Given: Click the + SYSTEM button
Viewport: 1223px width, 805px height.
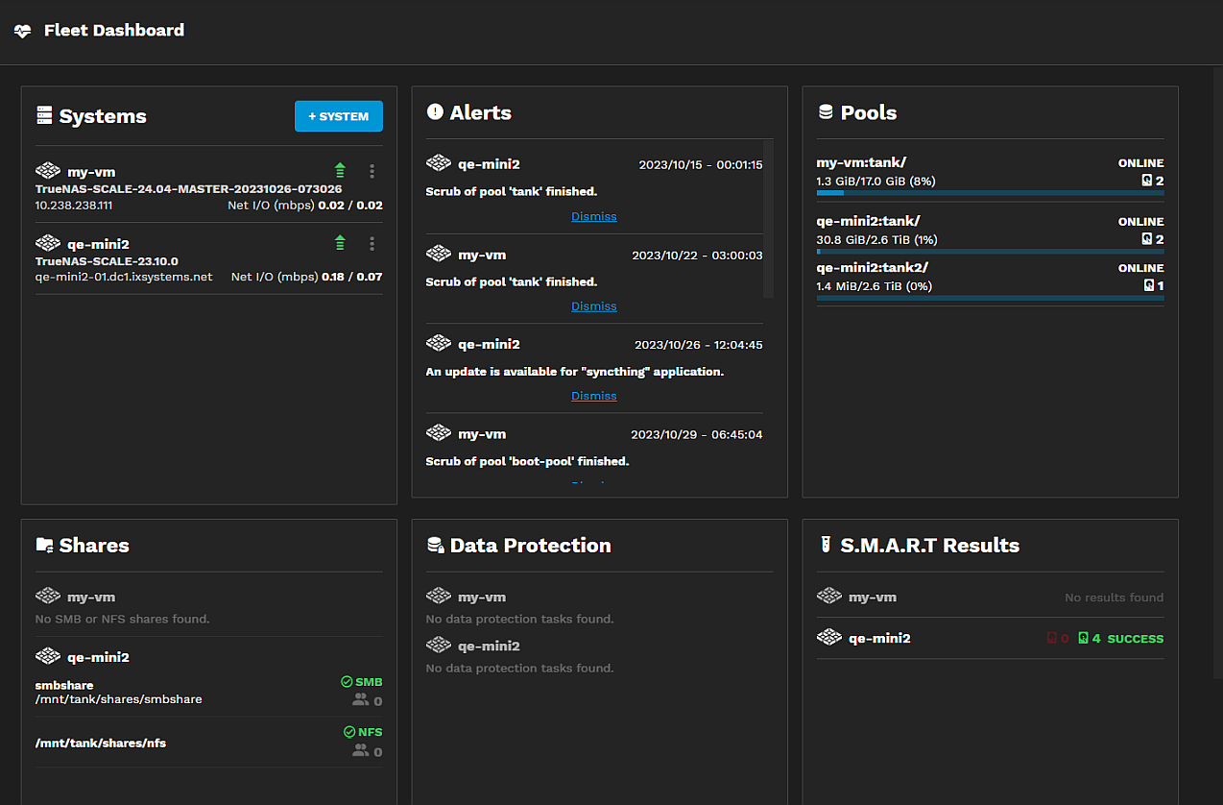Looking at the screenshot, I should (x=338, y=115).
